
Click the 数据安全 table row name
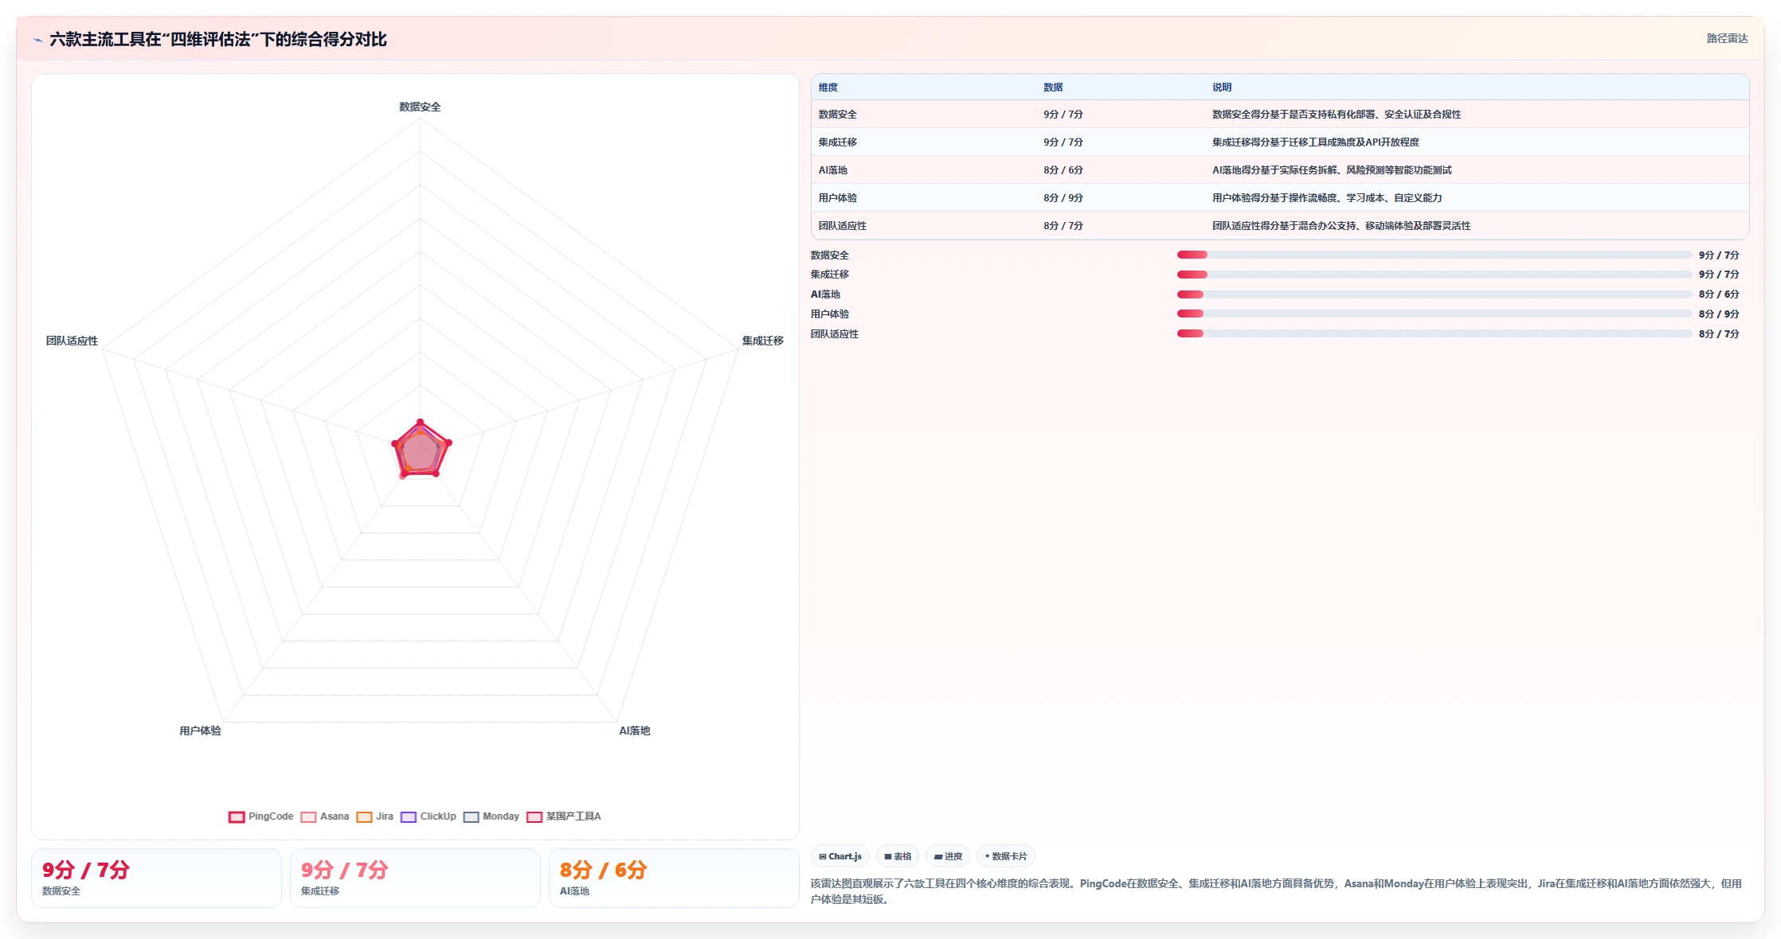tap(837, 115)
